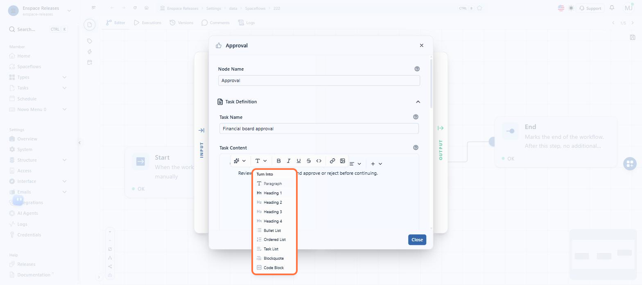This screenshot has width=642, height=285.
Task: Toggle bold formatting in Task Content toolbar
Action: click(279, 161)
